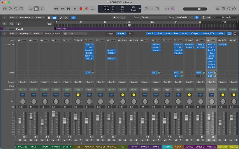Open Output Bus 1 menu on TOMS strip
Viewport: 239px width, 149px height.
point(34,82)
